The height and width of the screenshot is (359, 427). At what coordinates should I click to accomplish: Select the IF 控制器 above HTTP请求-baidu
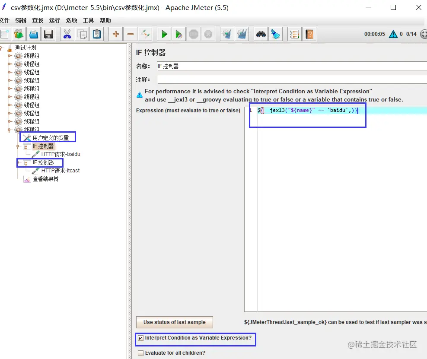click(43, 146)
